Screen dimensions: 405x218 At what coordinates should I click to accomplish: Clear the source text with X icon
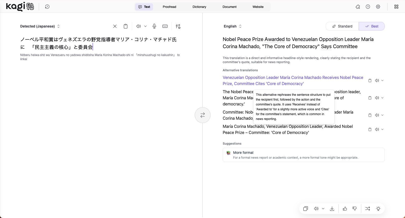tap(115, 26)
